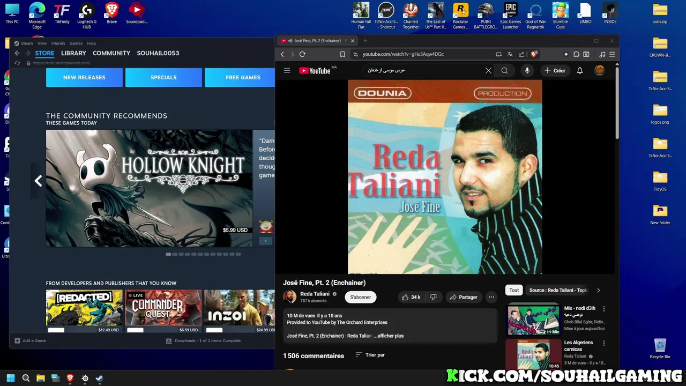Select the Soundpad desktop shortcut
Screen dimensions: 686x386
[137, 14]
